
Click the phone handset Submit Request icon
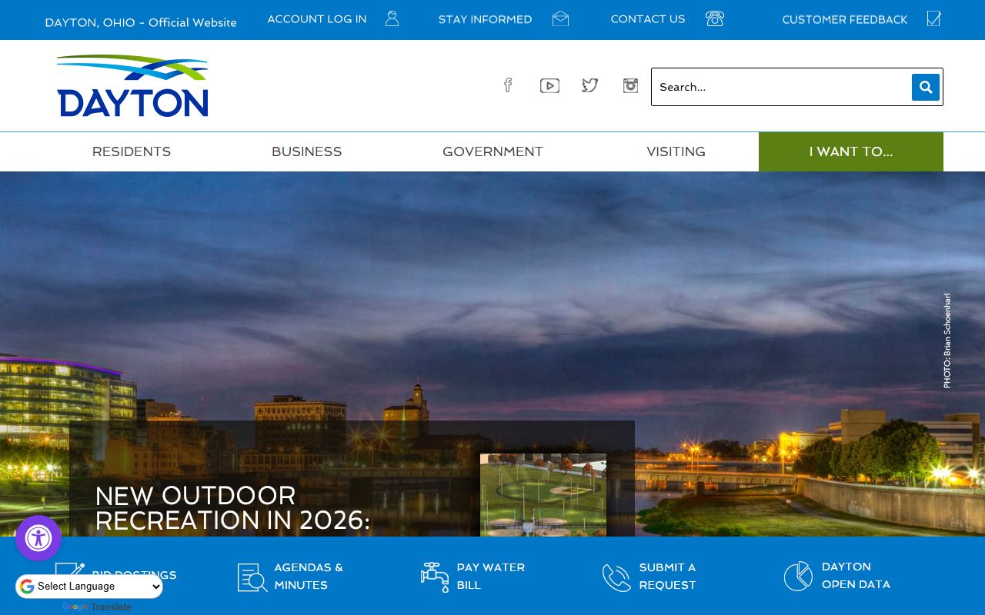(x=616, y=577)
